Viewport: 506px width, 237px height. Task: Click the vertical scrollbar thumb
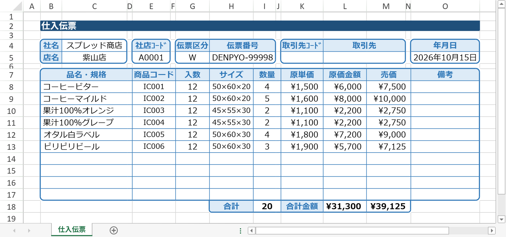coord(501,101)
